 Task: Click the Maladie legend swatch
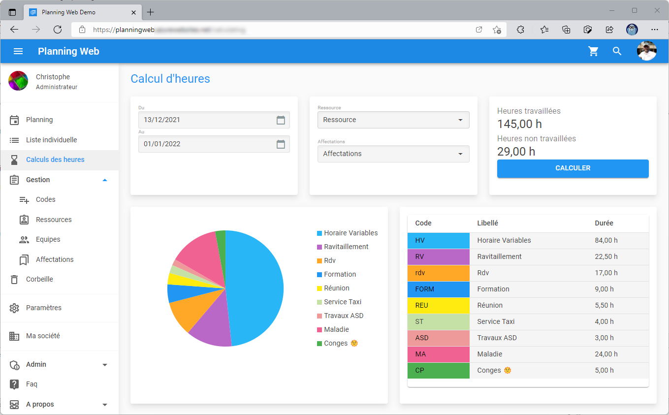click(319, 329)
